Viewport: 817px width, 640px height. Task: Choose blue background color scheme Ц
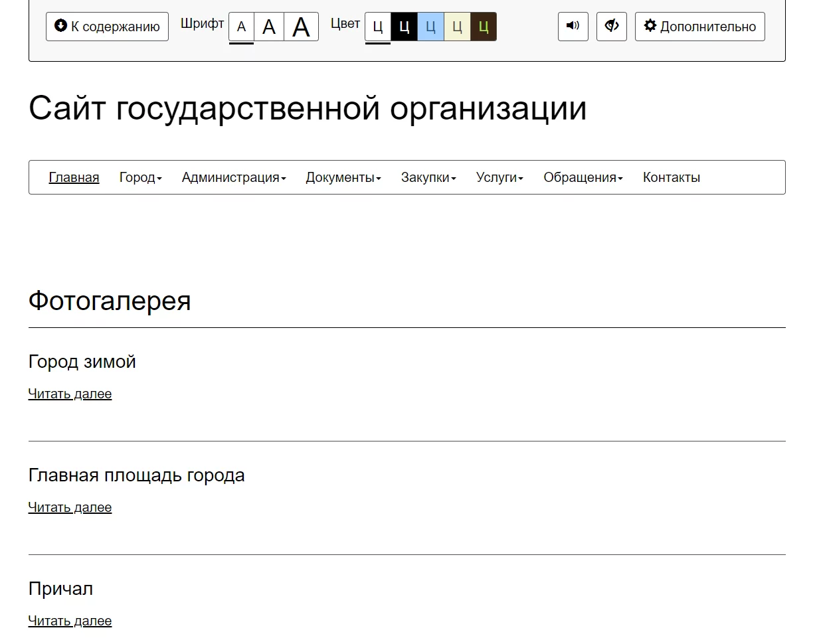[x=430, y=27]
